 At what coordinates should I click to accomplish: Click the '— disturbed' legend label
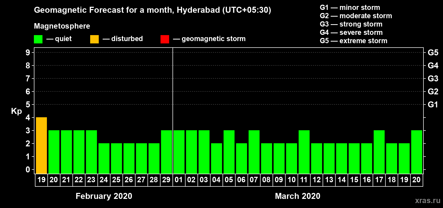click(x=123, y=39)
